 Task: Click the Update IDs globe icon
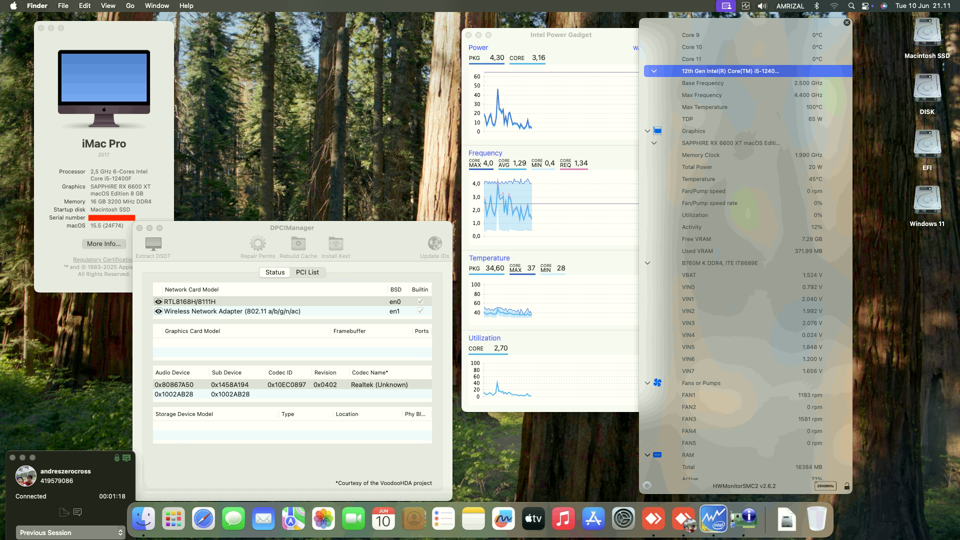tap(434, 243)
